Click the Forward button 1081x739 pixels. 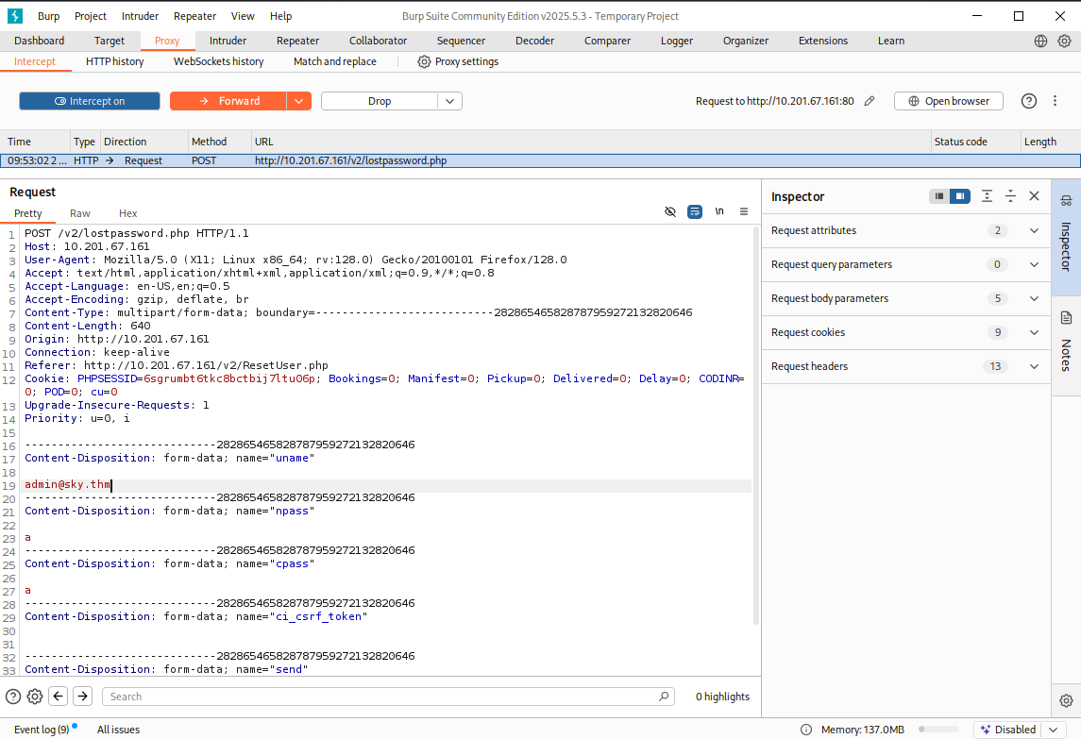(228, 101)
